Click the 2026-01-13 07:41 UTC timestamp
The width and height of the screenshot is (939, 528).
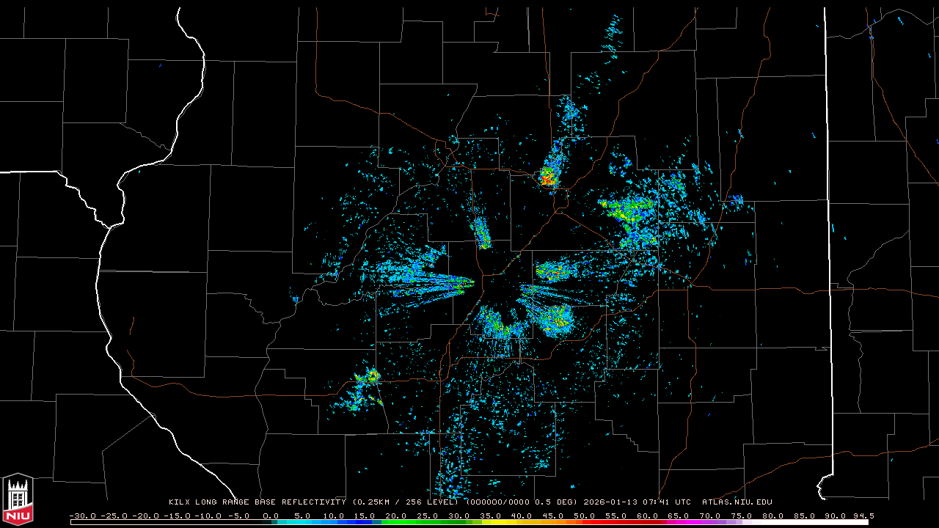tap(637, 502)
